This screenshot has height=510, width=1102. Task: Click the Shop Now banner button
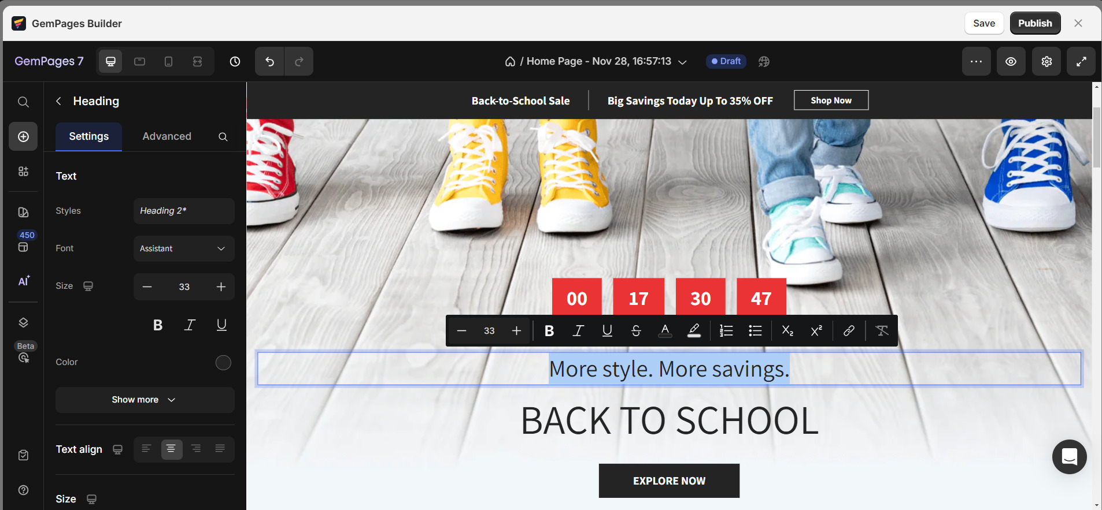(x=831, y=100)
